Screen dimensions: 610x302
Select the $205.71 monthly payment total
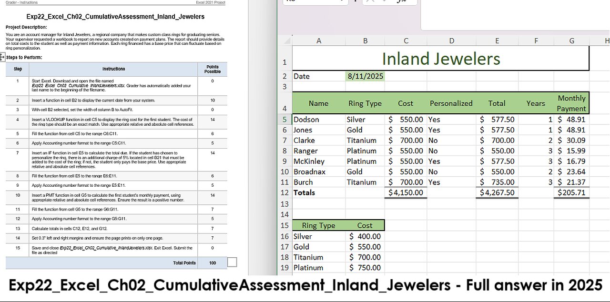(x=571, y=193)
